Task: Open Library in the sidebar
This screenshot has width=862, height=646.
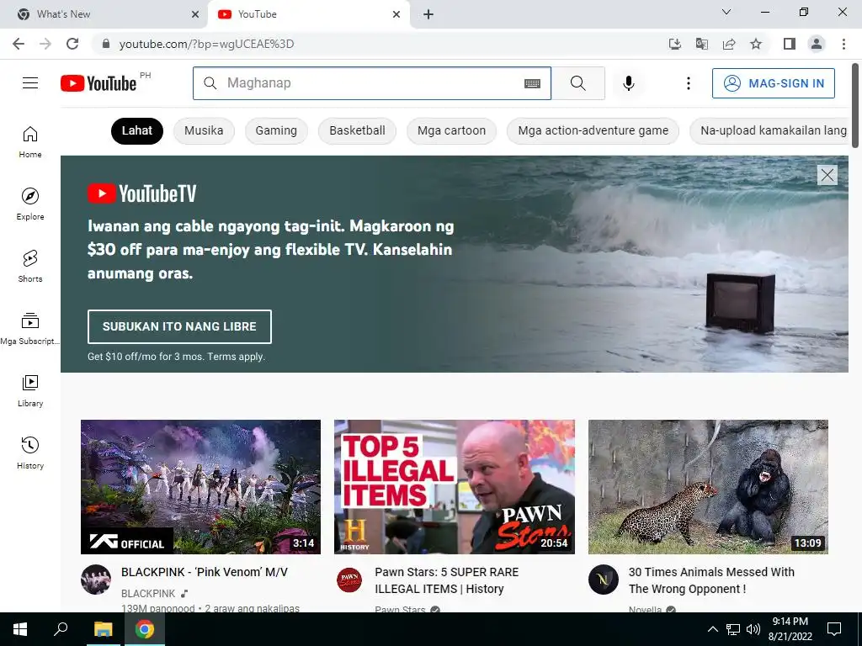Action: tap(30, 390)
